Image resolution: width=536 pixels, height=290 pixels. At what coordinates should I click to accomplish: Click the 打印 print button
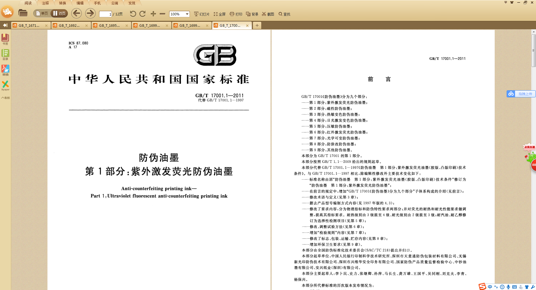tap(236, 14)
